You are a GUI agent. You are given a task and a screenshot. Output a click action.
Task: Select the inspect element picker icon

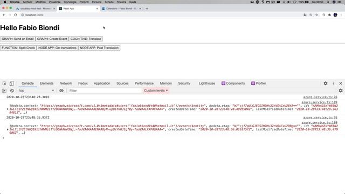[x=4, y=84]
